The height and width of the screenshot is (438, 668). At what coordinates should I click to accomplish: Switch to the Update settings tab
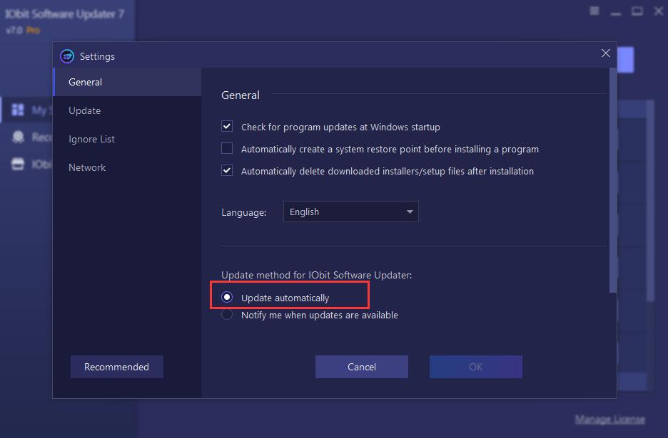point(127,110)
